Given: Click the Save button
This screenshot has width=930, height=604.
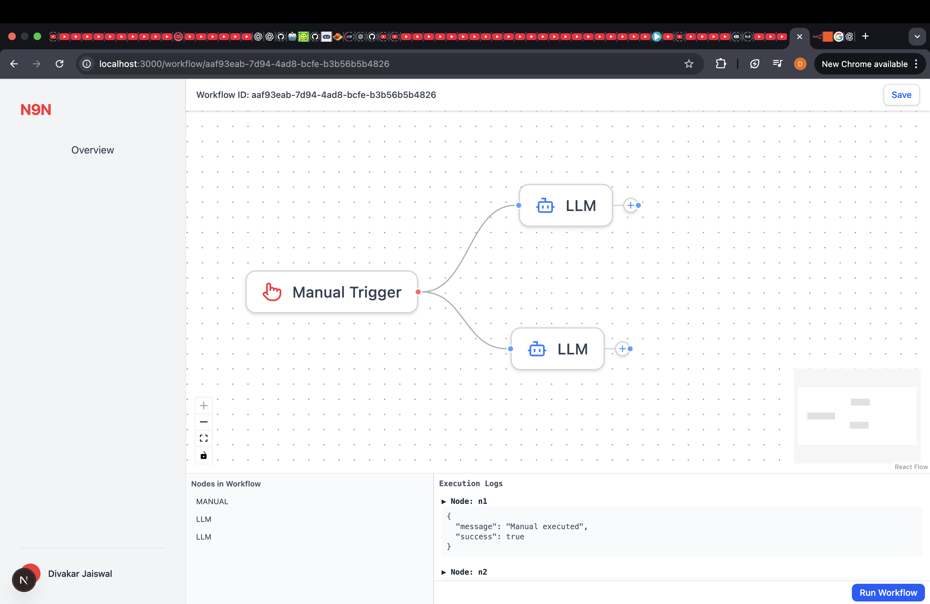Looking at the screenshot, I should [x=902, y=95].
